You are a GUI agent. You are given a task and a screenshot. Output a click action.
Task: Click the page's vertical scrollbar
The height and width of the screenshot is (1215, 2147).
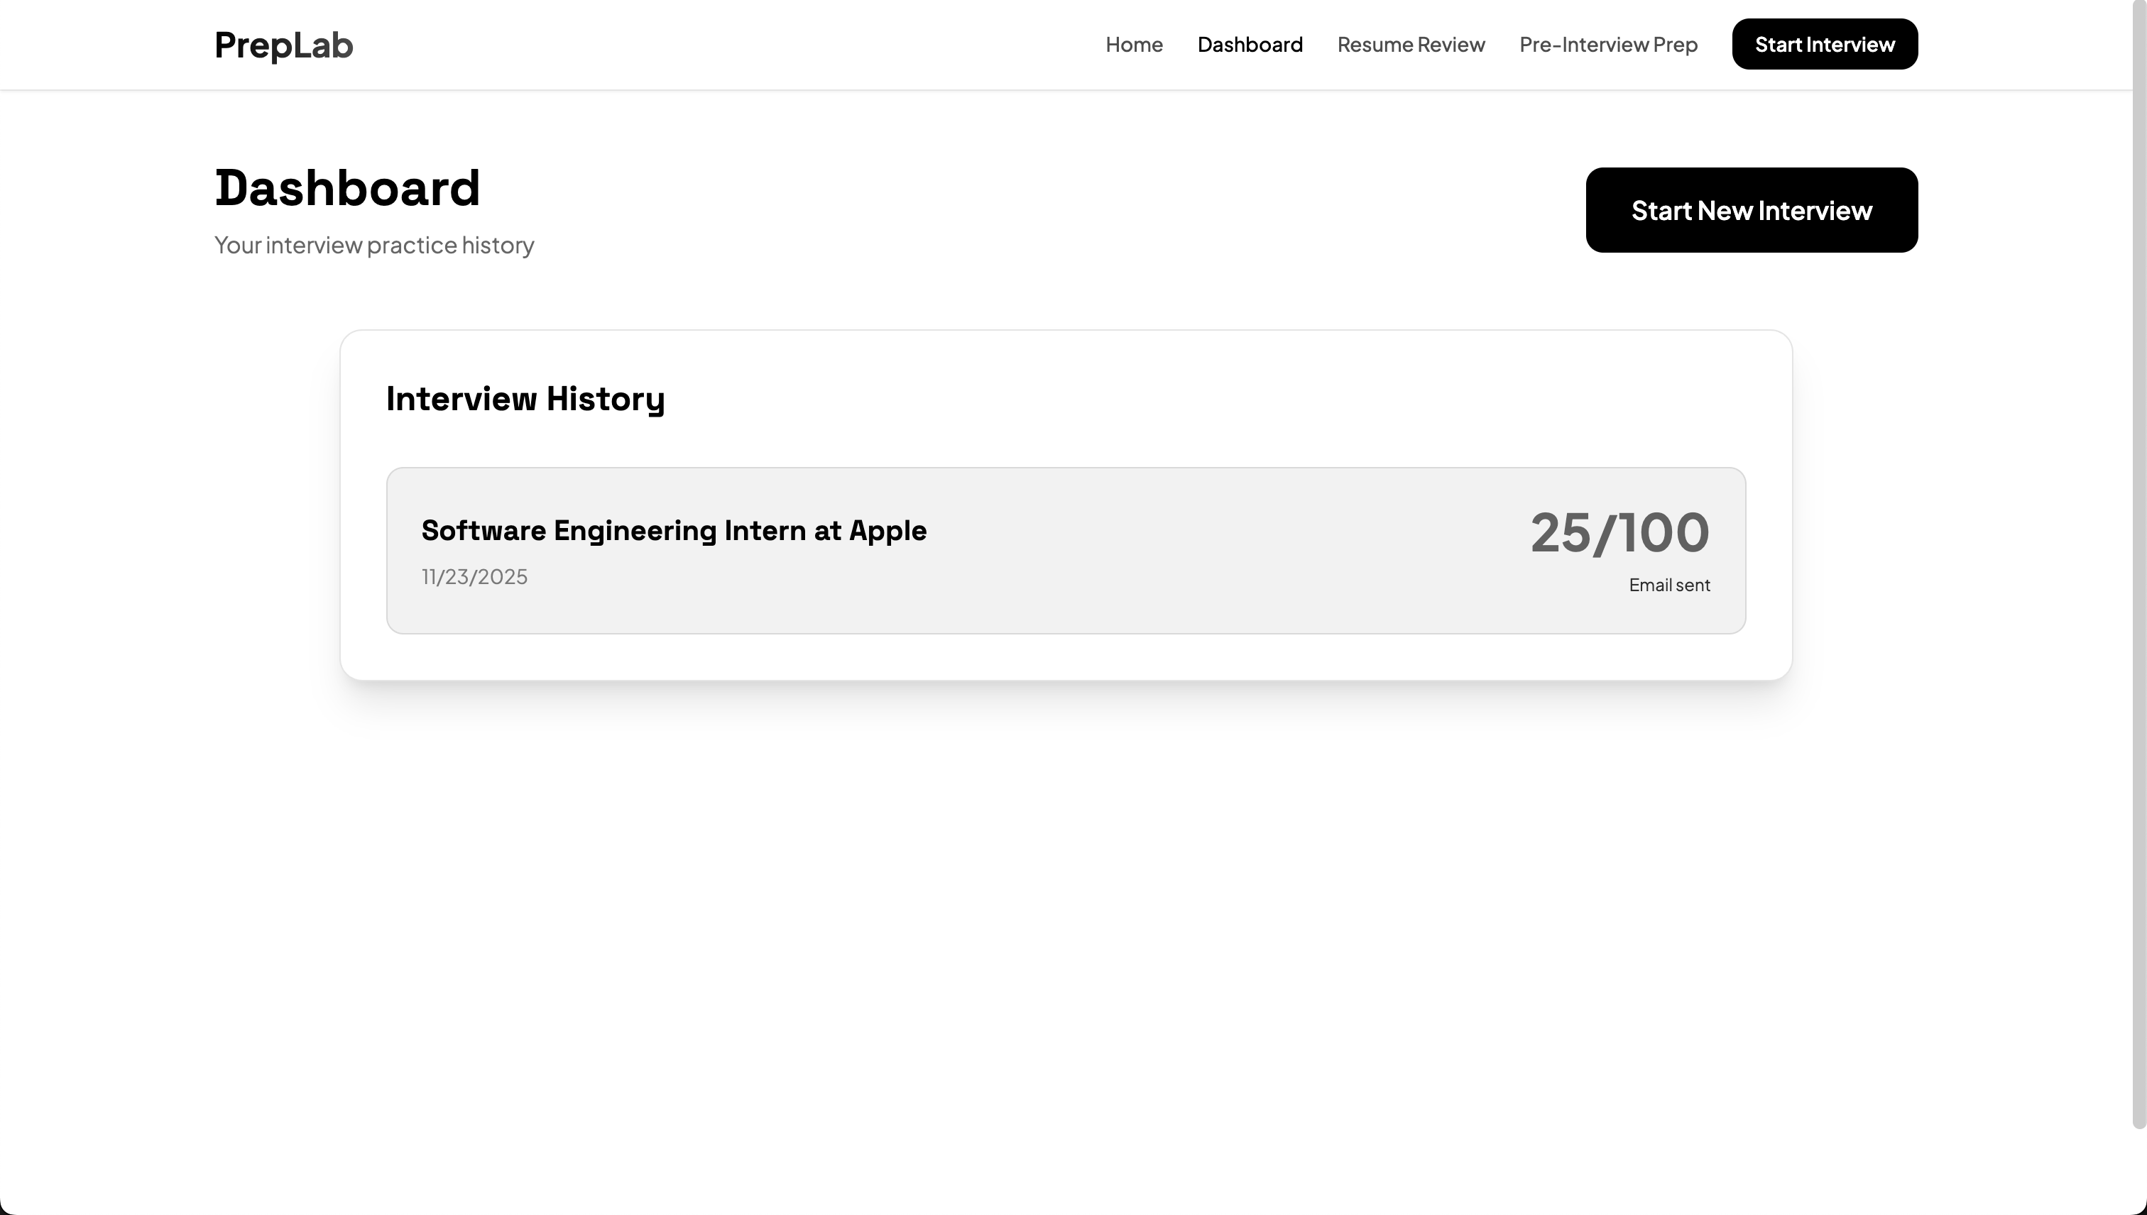click(2138, 564)
